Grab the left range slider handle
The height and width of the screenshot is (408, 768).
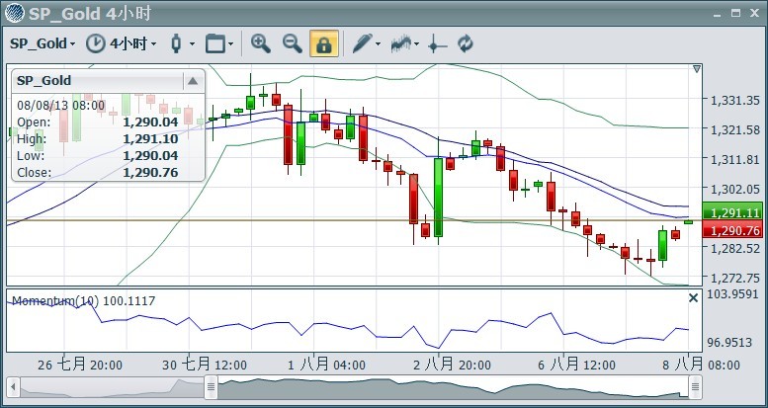(x=212, y=388)
